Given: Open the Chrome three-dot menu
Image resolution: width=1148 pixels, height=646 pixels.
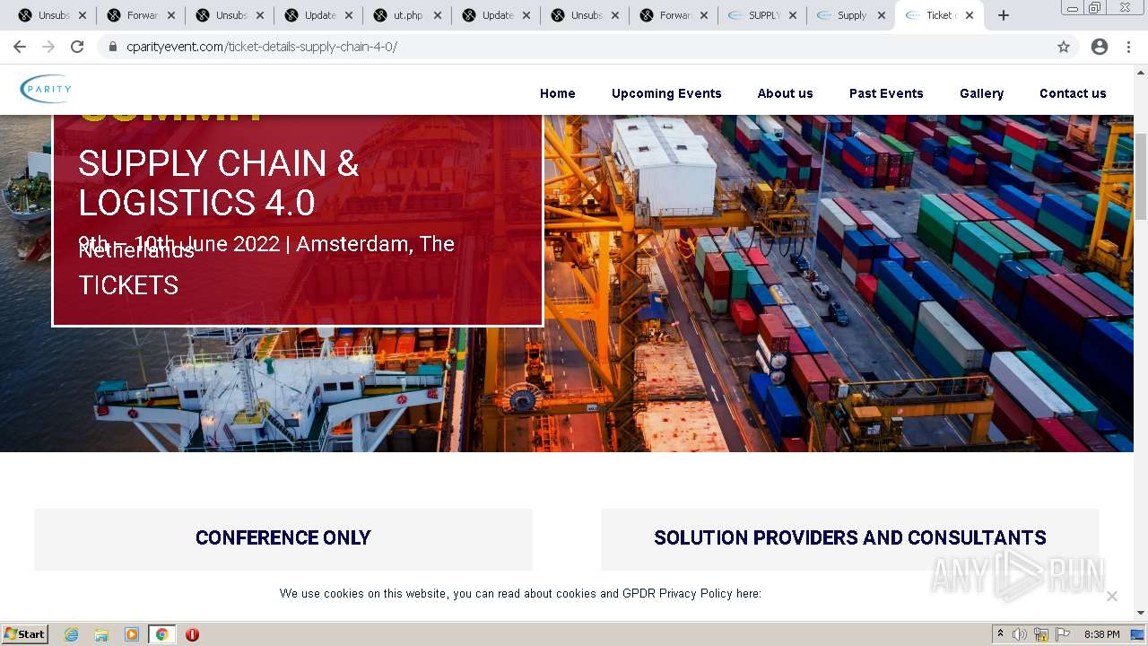Looking at the screenshot, I should pyautogui.click(x=1128, y=47).
